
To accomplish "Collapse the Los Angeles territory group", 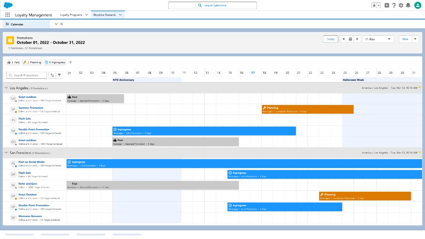I will [x=6, y=88].
